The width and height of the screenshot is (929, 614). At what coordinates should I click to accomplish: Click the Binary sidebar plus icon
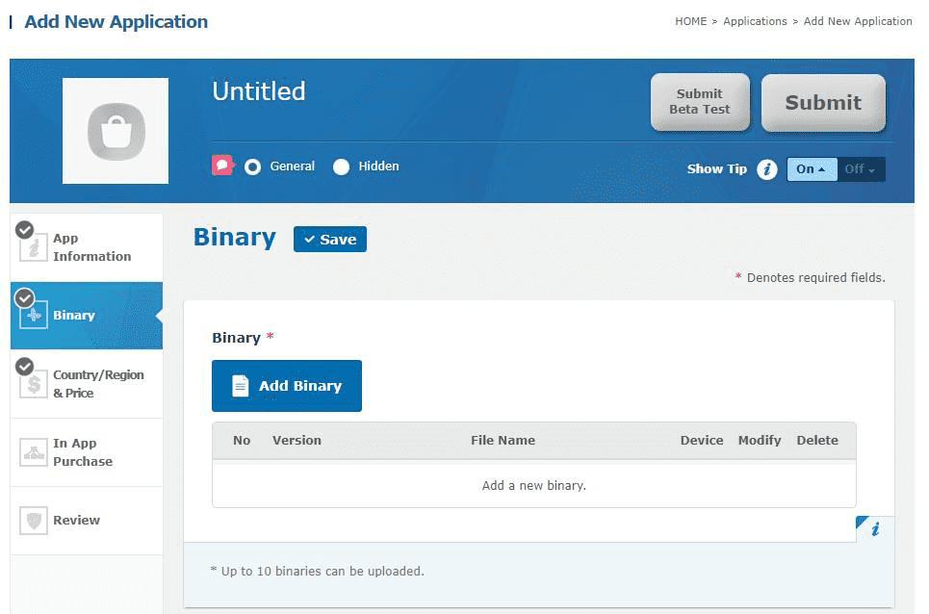(34, 315)
